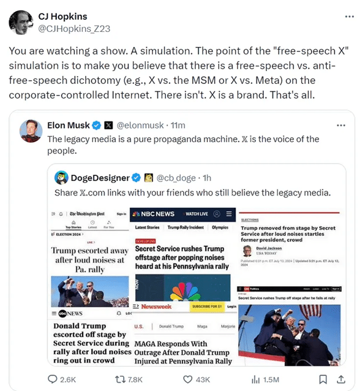360x391 pixels.
Task: Click the CJ Hopkins display name
Action: tap(62, 17)
